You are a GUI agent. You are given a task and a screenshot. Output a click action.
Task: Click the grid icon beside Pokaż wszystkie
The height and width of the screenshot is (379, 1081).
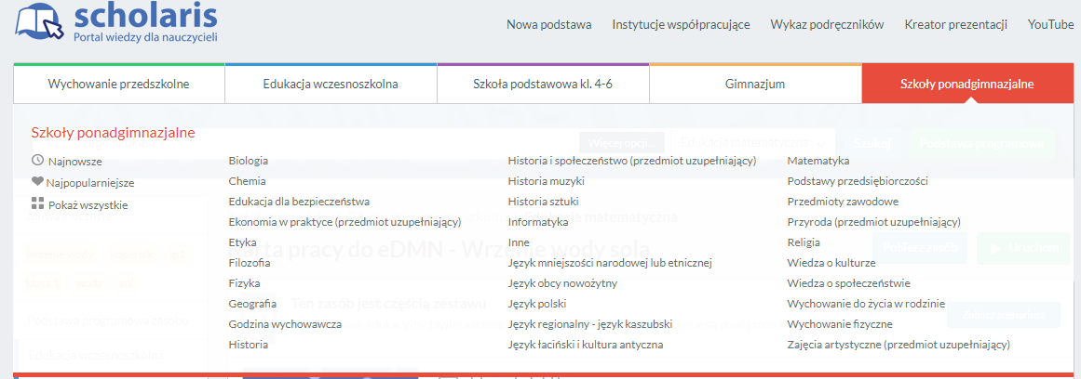pyautogui.click(x=37, y=204)
